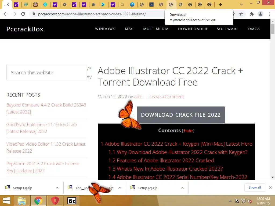Open author zoro's page
This screenshot has height=206, width=275.
pos(138,97)
